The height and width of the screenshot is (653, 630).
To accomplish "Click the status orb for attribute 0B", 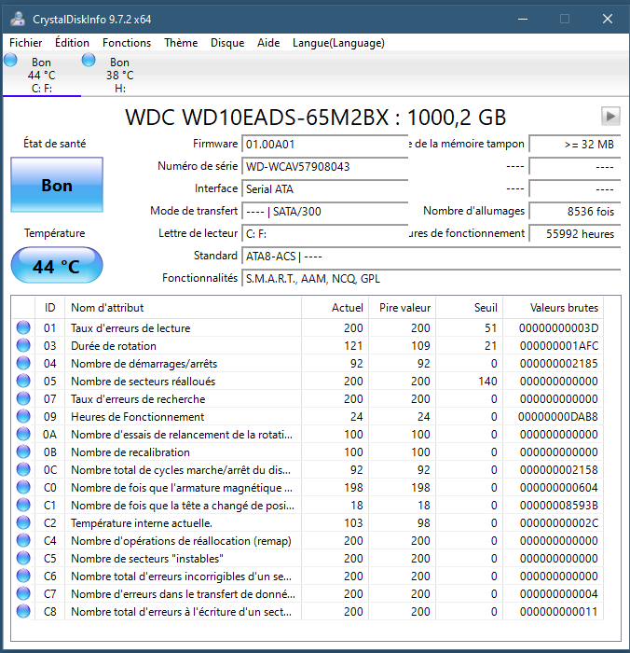I will coord(23,452).
